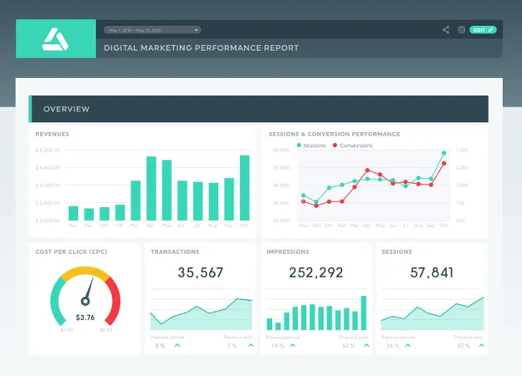Click the teal triangle logo
Screen dimensions: 522x376
[x=55, y=39]
